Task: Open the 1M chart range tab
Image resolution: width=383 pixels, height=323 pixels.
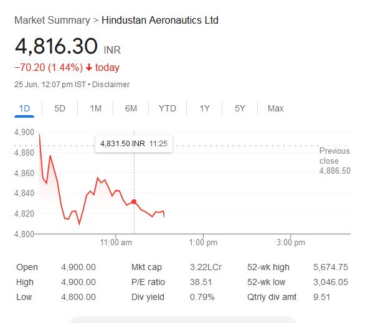Action: [x=95, y=108]
